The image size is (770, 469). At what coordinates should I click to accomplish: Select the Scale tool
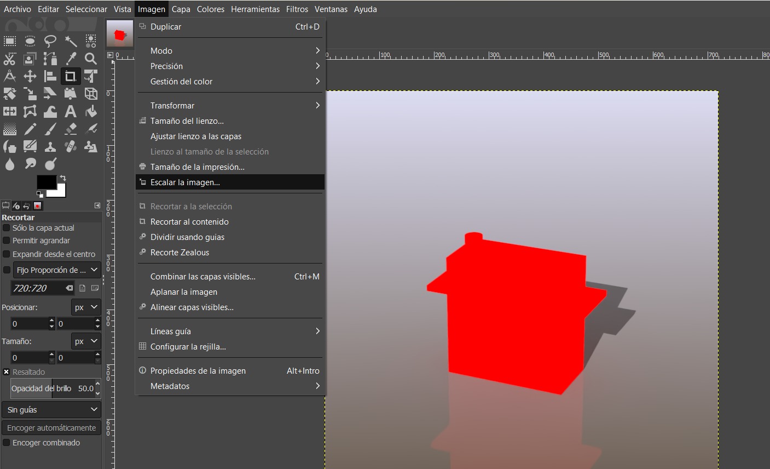point(30,94)
